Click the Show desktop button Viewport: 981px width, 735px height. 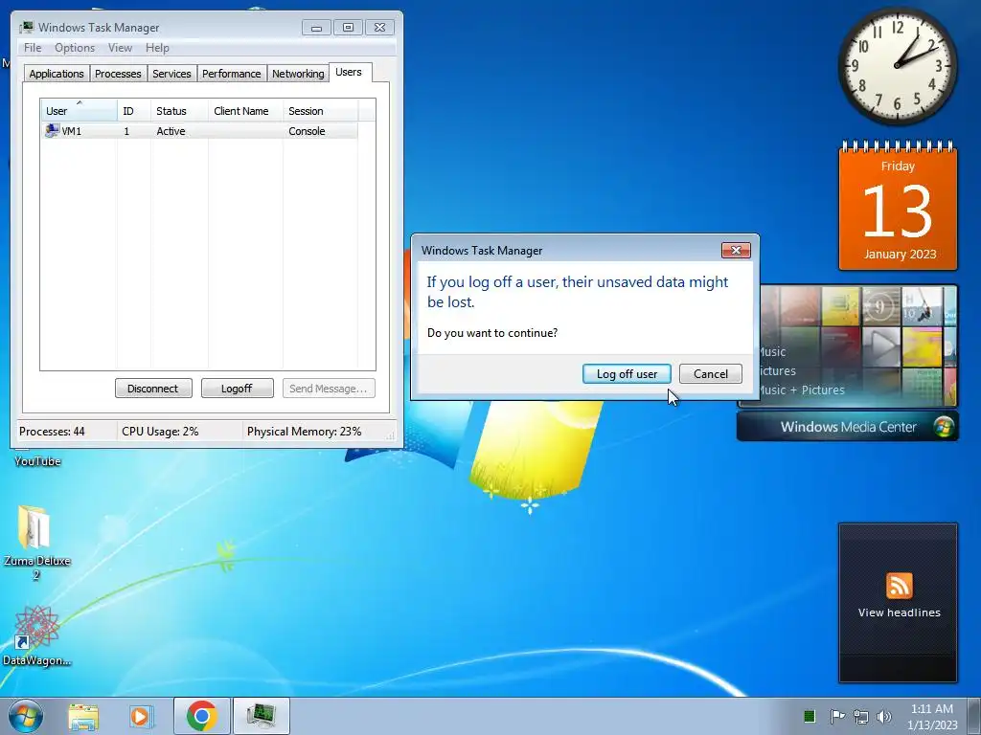974,716
